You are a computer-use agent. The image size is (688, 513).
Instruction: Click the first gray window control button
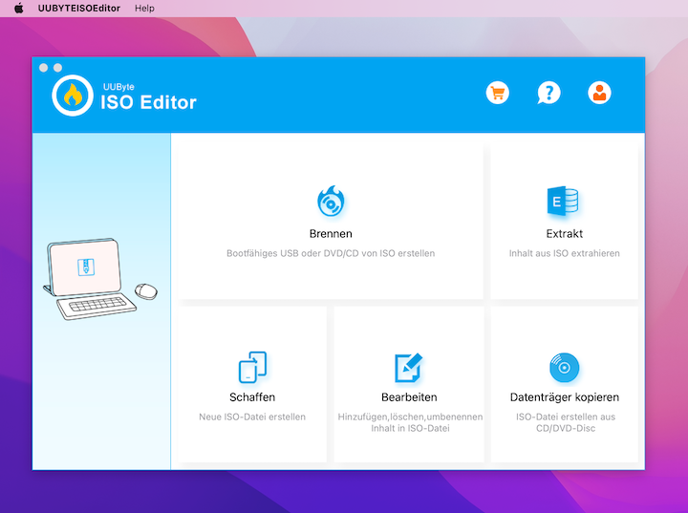tap(43, 68)
